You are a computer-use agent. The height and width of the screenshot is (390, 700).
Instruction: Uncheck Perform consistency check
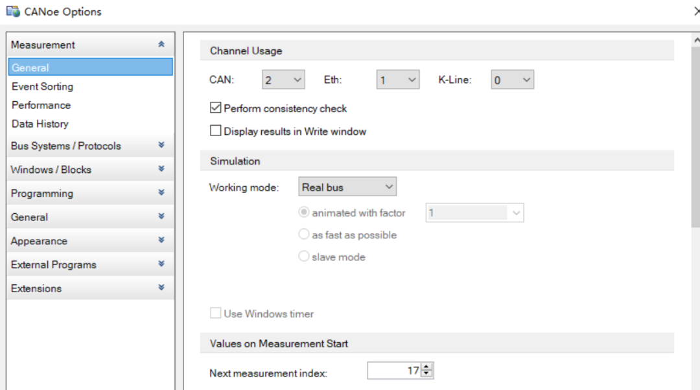(216, 108)
